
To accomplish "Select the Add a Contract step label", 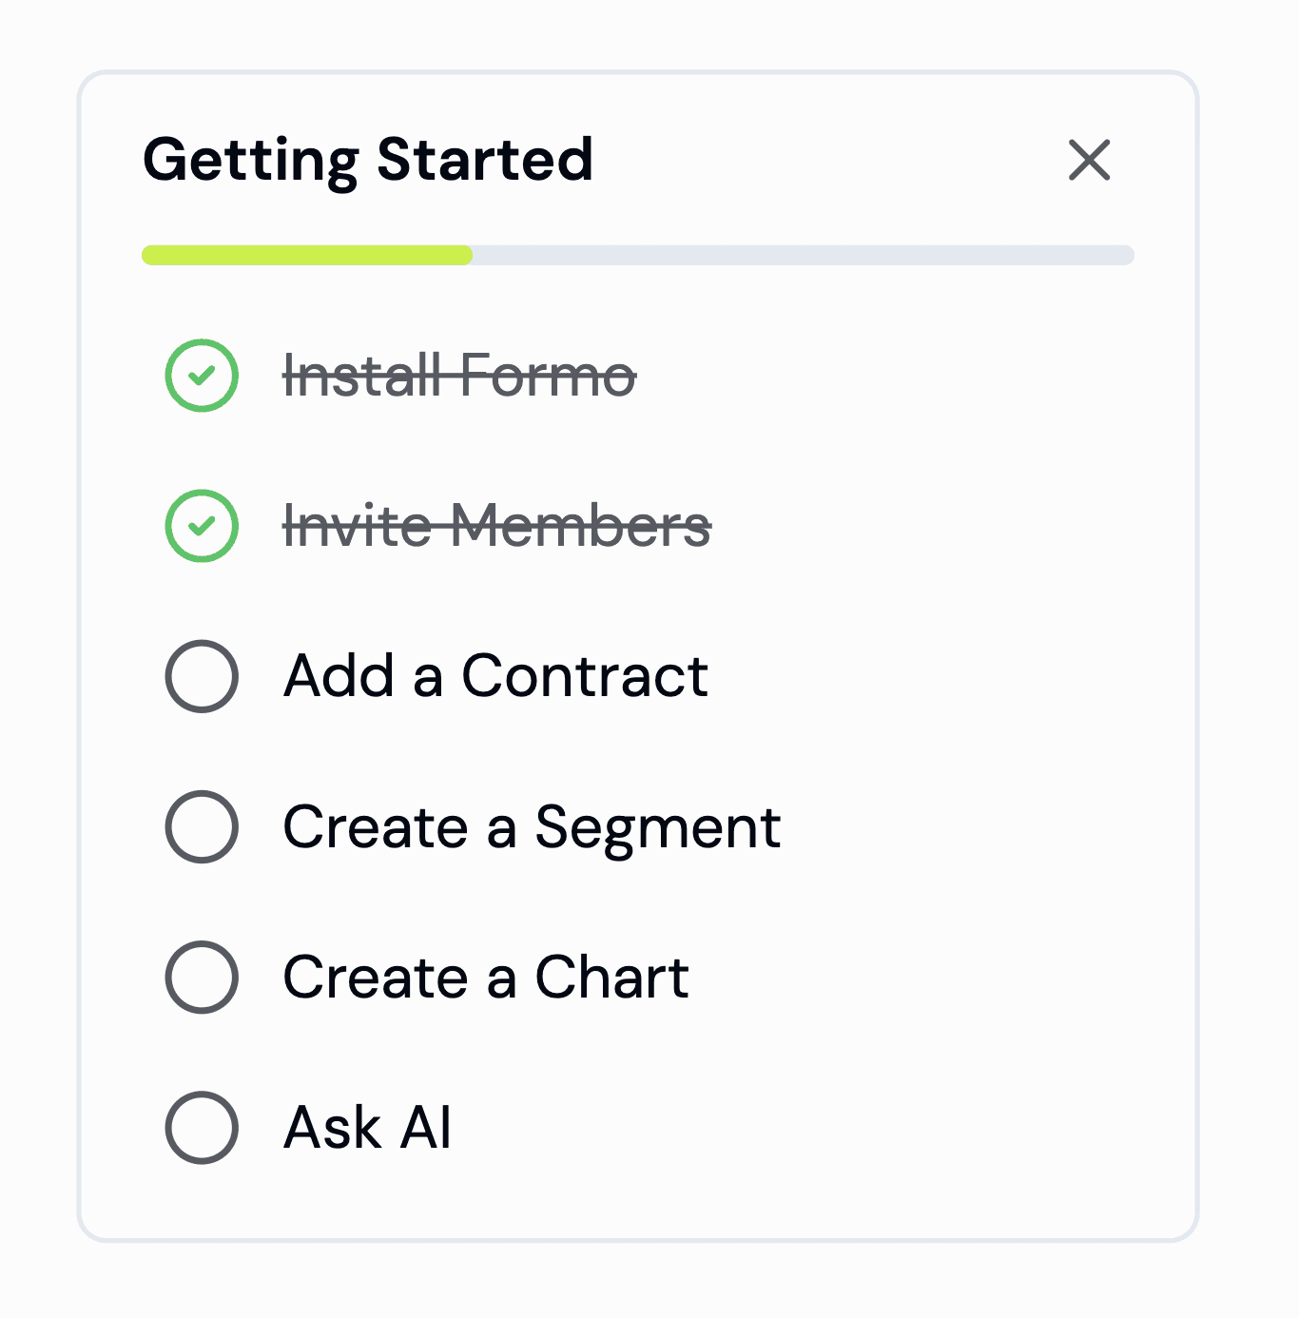I will [495, 676].
